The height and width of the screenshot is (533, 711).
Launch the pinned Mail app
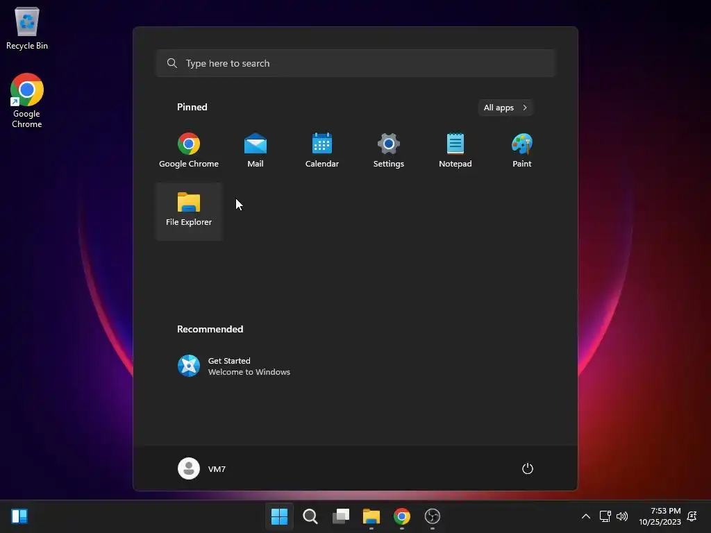256,151
